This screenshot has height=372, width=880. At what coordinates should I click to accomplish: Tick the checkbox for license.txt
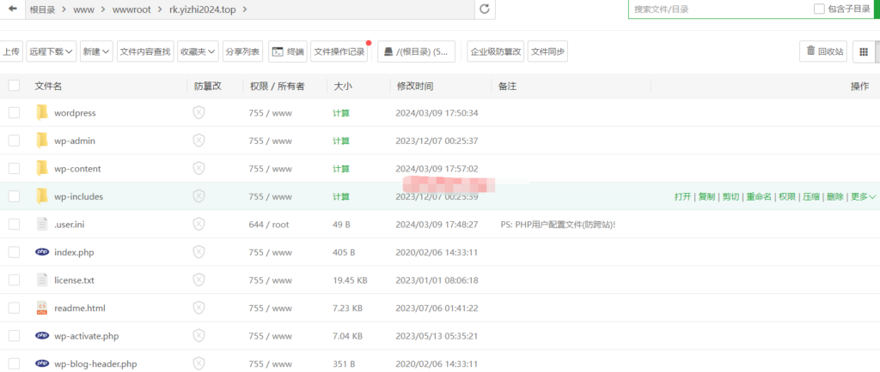tap(14, 280)
